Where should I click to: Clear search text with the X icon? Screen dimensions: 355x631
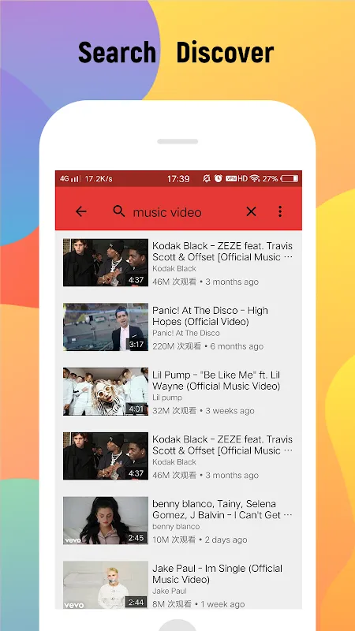coord(251,211)
